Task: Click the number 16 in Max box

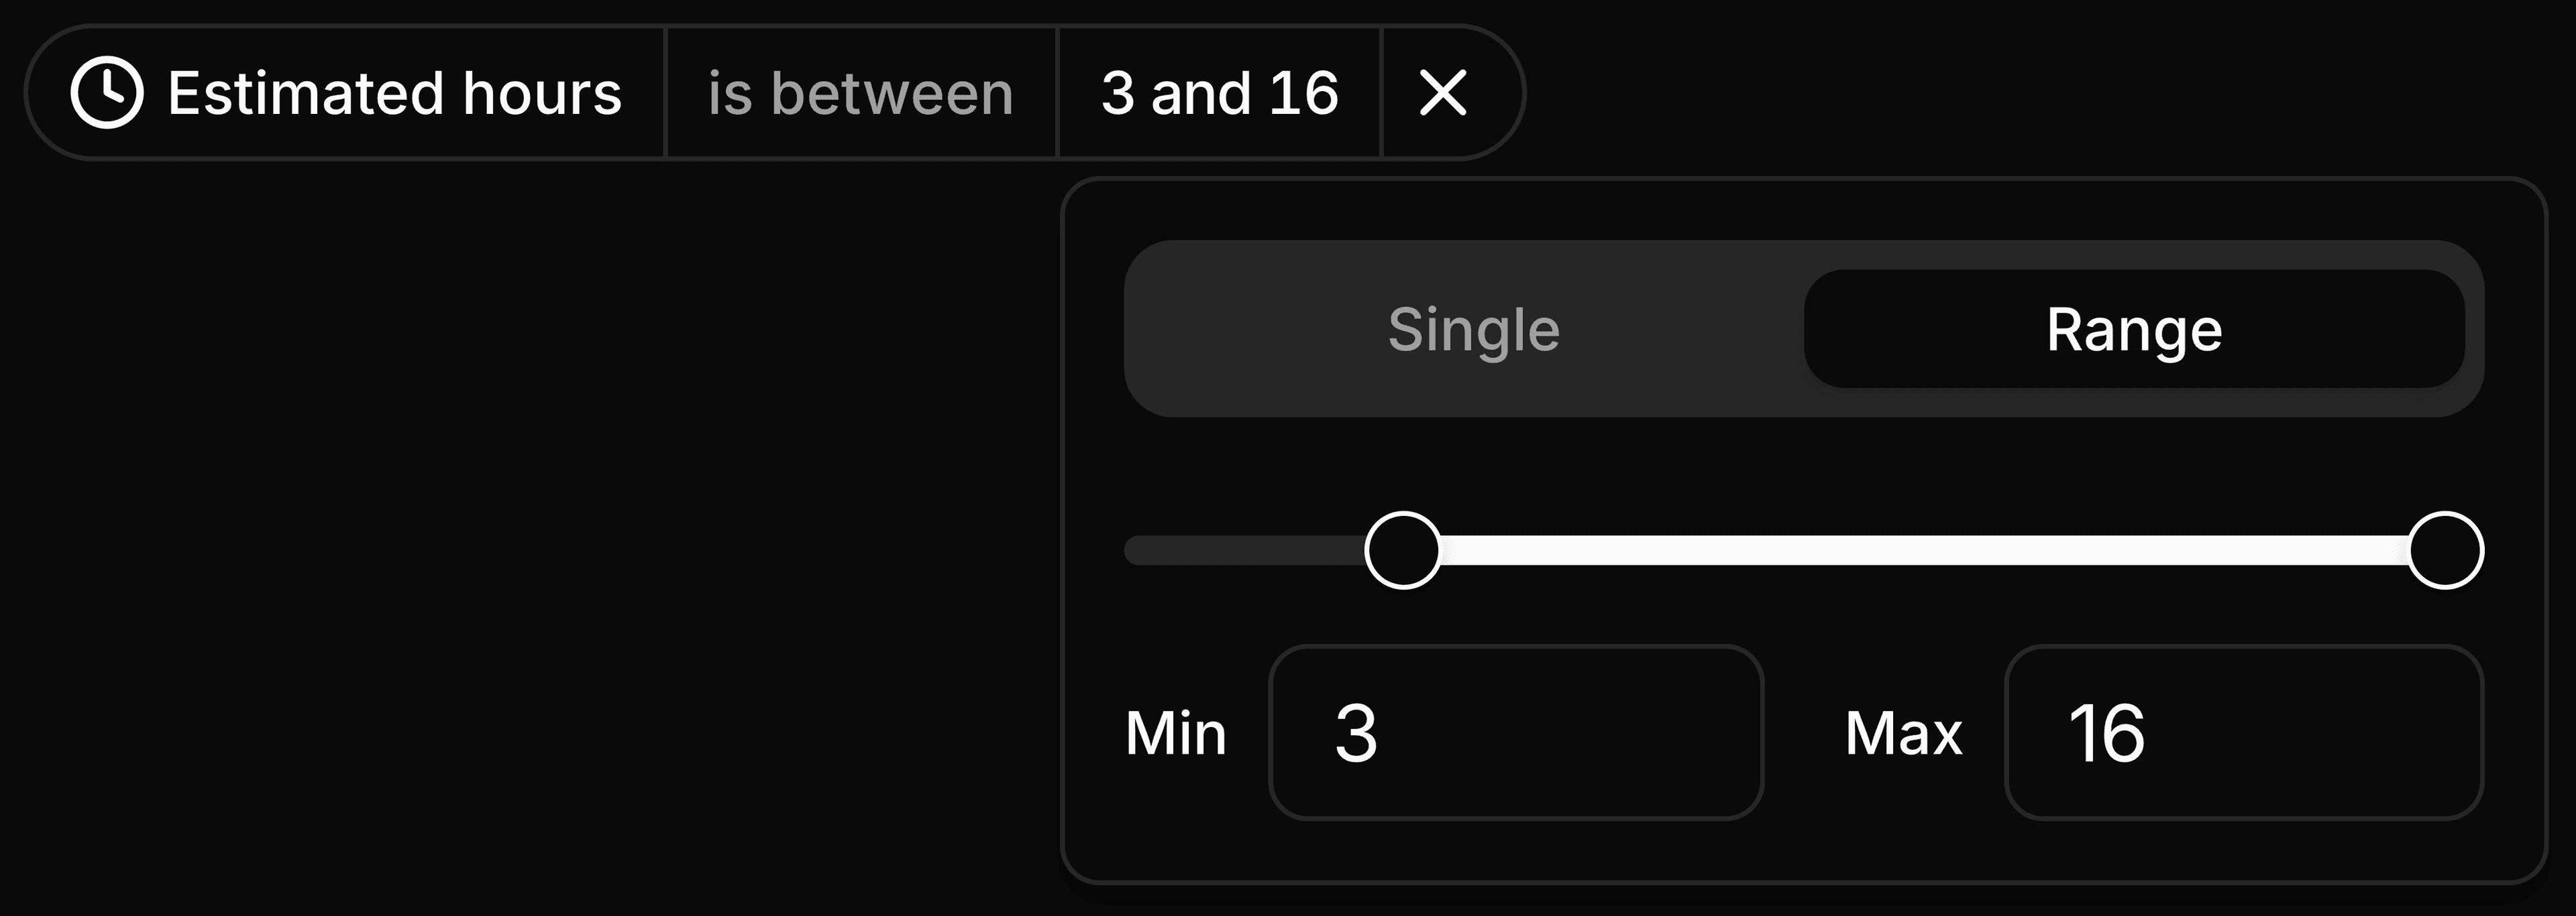Action: point(2106,733)
